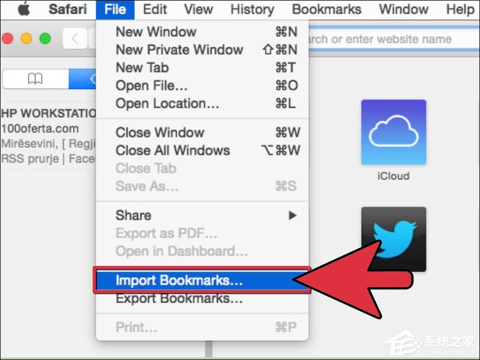
Task: Open the Apple menu icon
Action: point(24,9)
